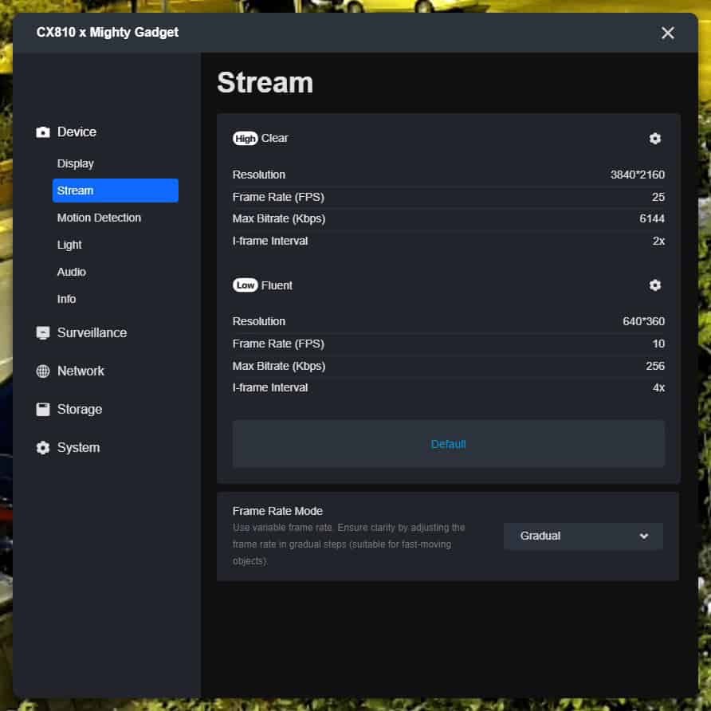Click the System gear icon
This screenshot has height=711, width=711.
tap(43, 448)
